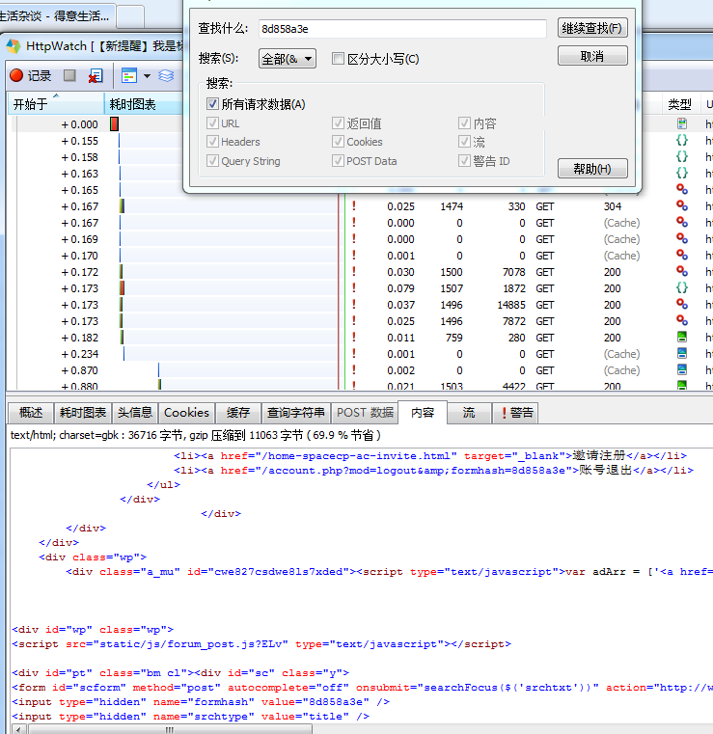Toggle the 警告 ID search checkbox
This screenshot has height=734, width=713.
point(464,161)
